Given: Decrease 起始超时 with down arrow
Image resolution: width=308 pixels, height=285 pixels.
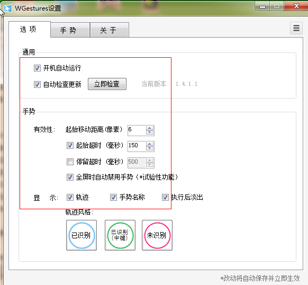Looking at the screenshot, I should pos(150,148).
